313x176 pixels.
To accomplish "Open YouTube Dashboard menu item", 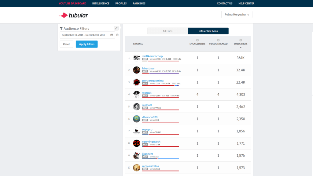I will [x=72, y=3].
